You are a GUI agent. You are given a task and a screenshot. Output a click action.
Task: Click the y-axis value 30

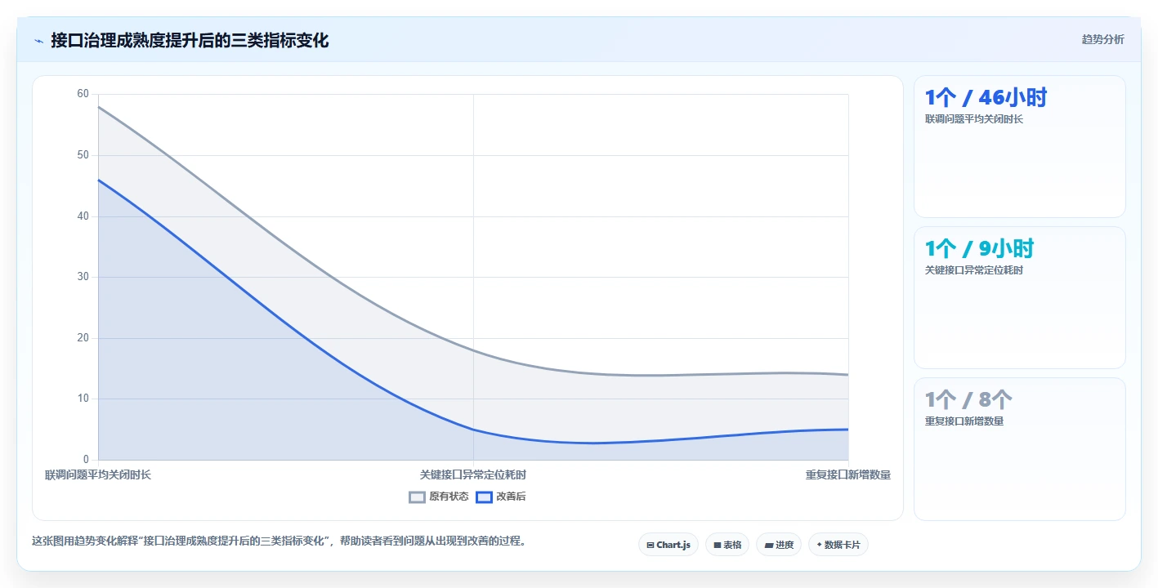[83, 277]
